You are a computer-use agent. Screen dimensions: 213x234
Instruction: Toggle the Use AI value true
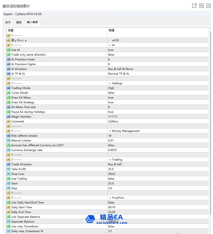point(111,50)
